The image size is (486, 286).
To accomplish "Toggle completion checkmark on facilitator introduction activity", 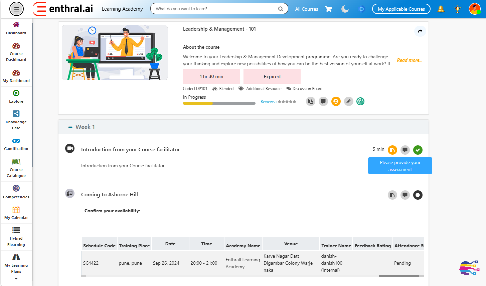I will coord(418,150).
